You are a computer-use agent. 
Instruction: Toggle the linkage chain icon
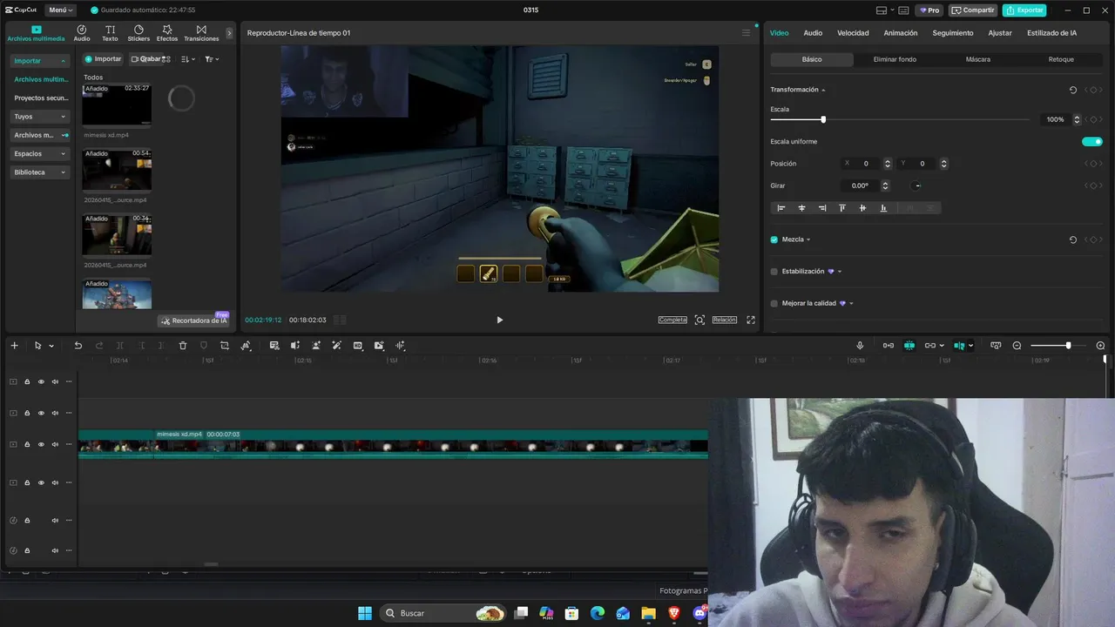[930, 346]
